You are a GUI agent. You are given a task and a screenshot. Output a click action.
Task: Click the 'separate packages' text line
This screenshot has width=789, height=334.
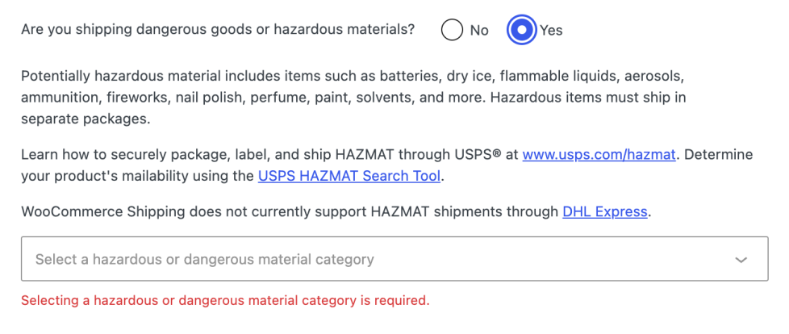point(86,119)
